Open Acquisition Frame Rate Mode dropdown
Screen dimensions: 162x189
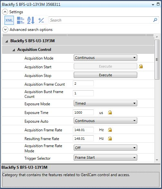coord(105,148)
